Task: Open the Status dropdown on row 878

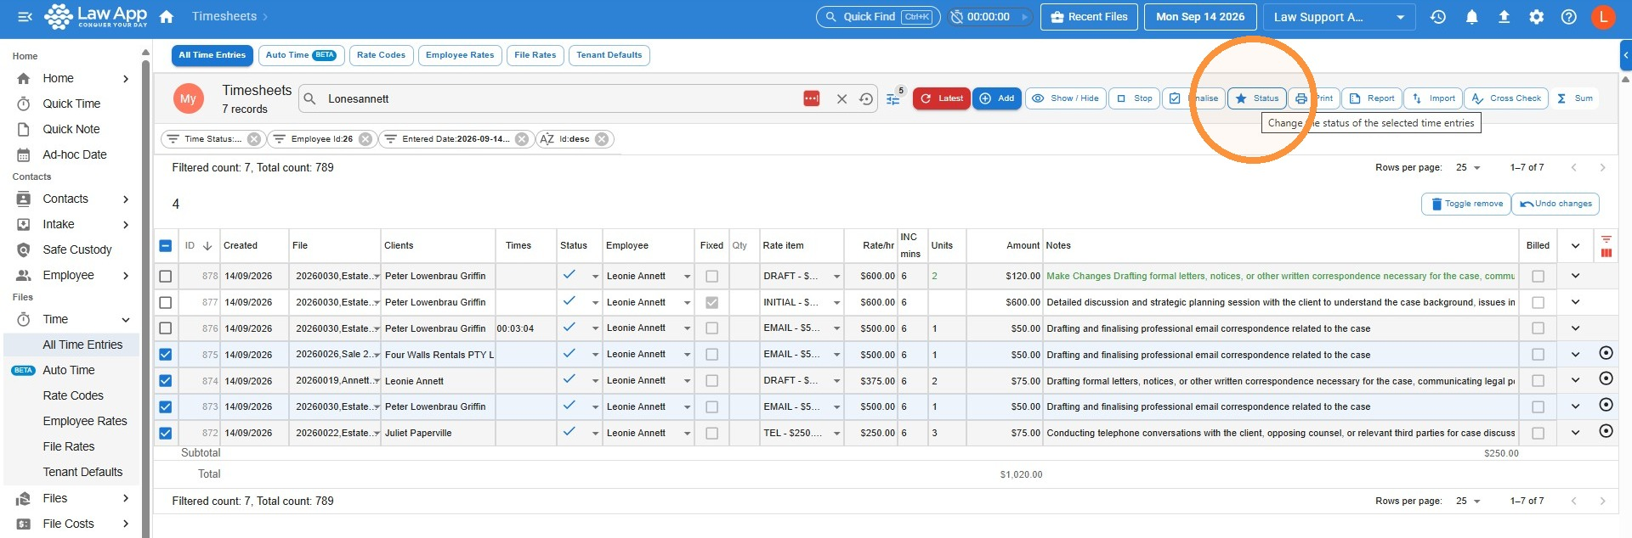Action: (x=595, y=277)
